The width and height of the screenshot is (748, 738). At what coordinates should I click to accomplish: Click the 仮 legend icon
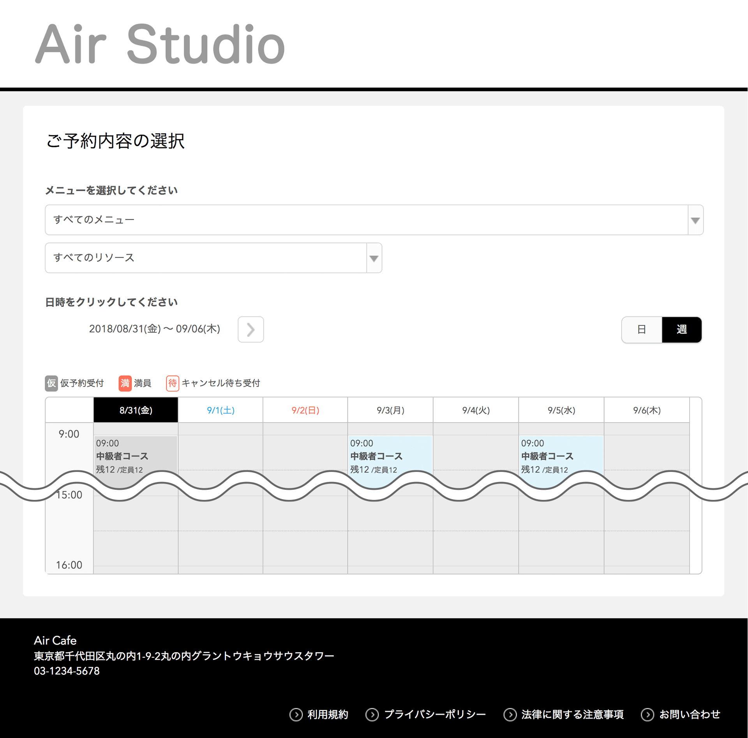[x=51, y=383]
